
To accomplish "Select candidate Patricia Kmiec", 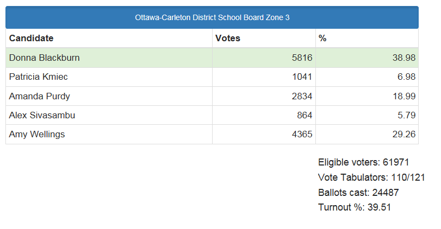I will (39, 77).
